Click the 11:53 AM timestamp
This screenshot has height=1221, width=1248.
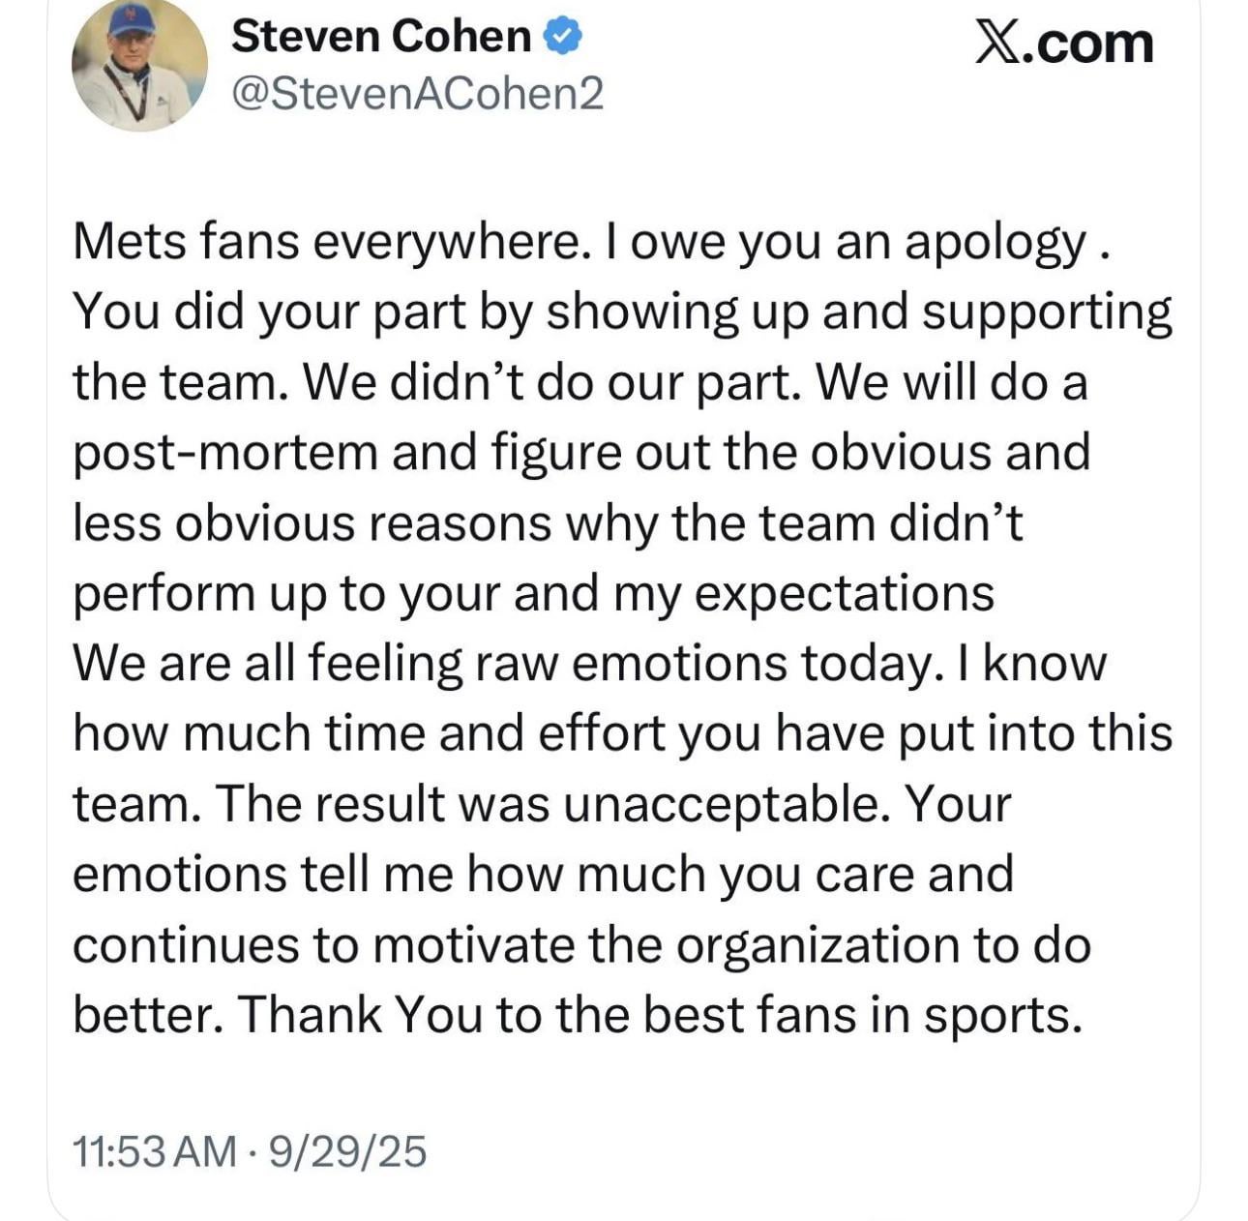tap(153, 1151)
